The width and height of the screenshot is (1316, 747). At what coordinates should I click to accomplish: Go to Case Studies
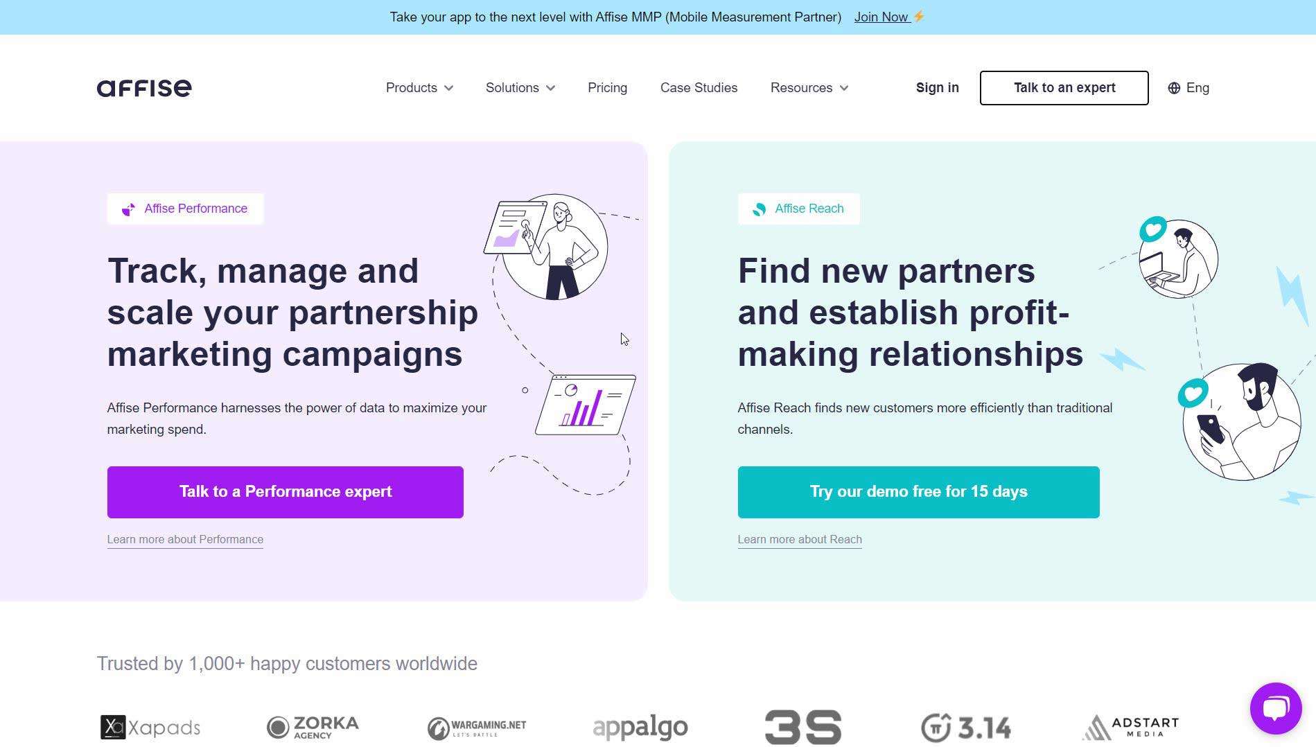click(x=699, y=88)
